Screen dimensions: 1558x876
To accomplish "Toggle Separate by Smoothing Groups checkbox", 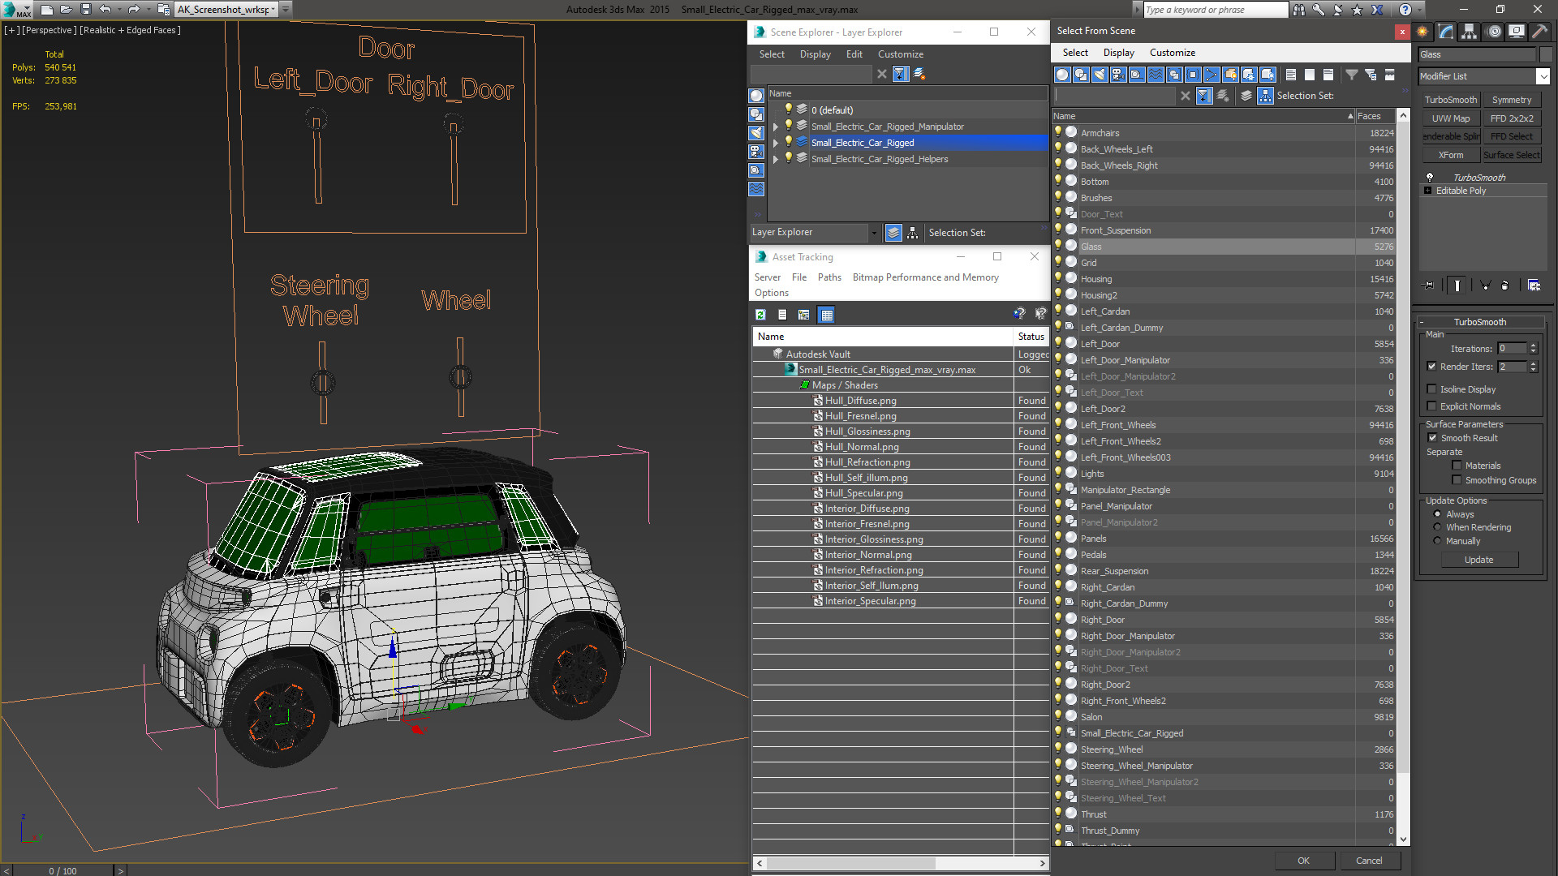I will tap(1457, 480).
